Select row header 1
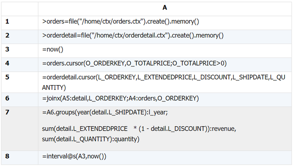The image size is (294, 167). pos(20,22)
